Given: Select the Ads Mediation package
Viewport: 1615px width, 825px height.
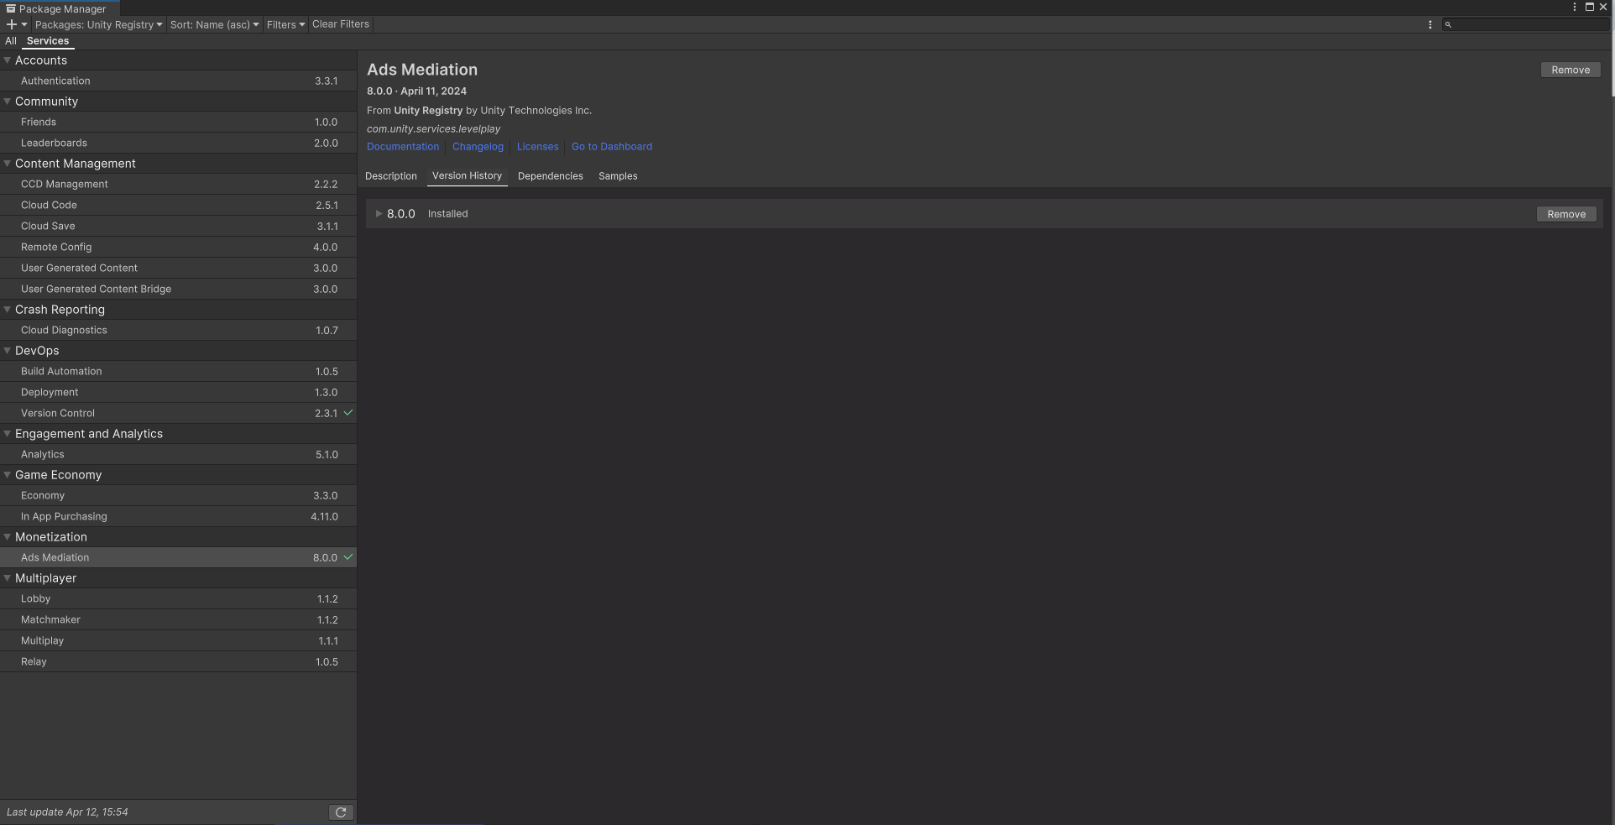Looking at the screenshot, I should click(178, 558).
